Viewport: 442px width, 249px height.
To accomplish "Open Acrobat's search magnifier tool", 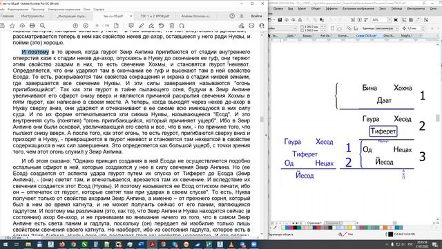I will click(43, 26).
